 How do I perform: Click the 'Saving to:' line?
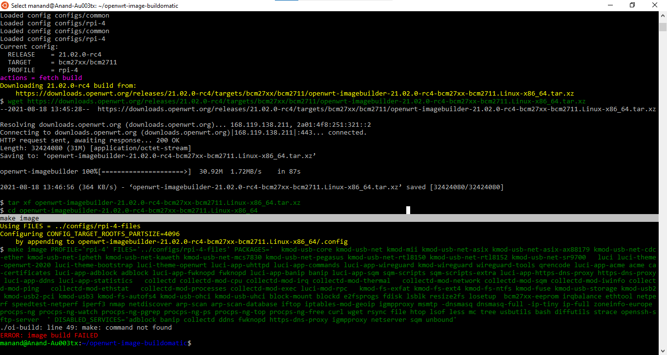(x=158, y=156)
